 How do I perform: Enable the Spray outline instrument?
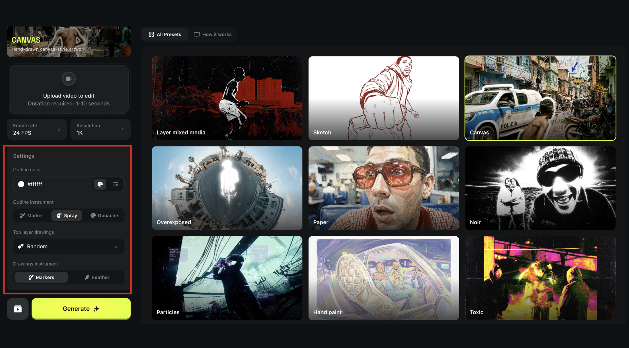(x=66, y=215)
